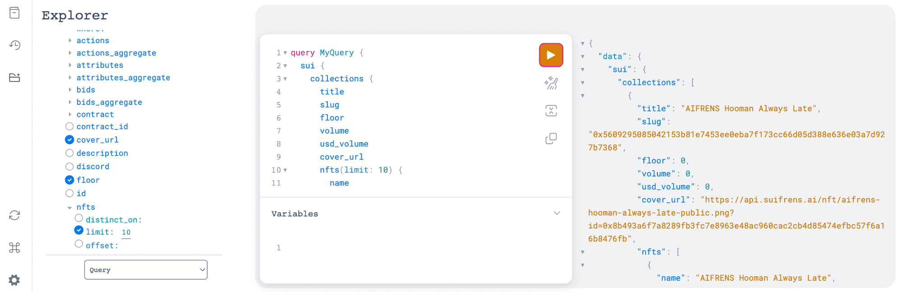Check the description field
903x292 pixels.
click(x=70, y=153)
